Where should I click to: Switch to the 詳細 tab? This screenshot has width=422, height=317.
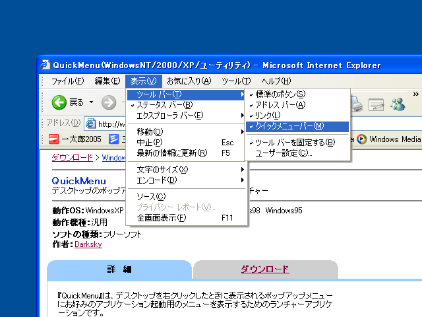(x=119, y=269)
